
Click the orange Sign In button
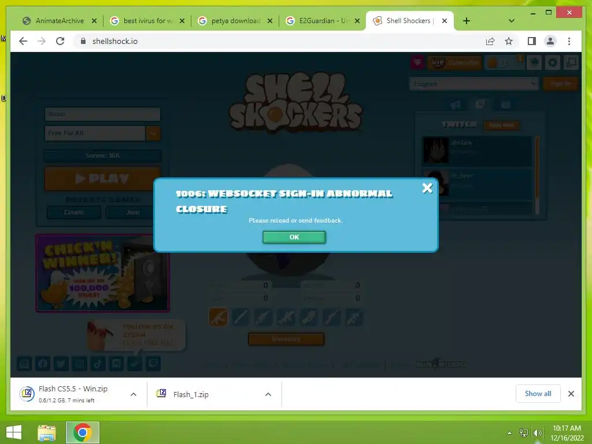click(x=560, y=83)
